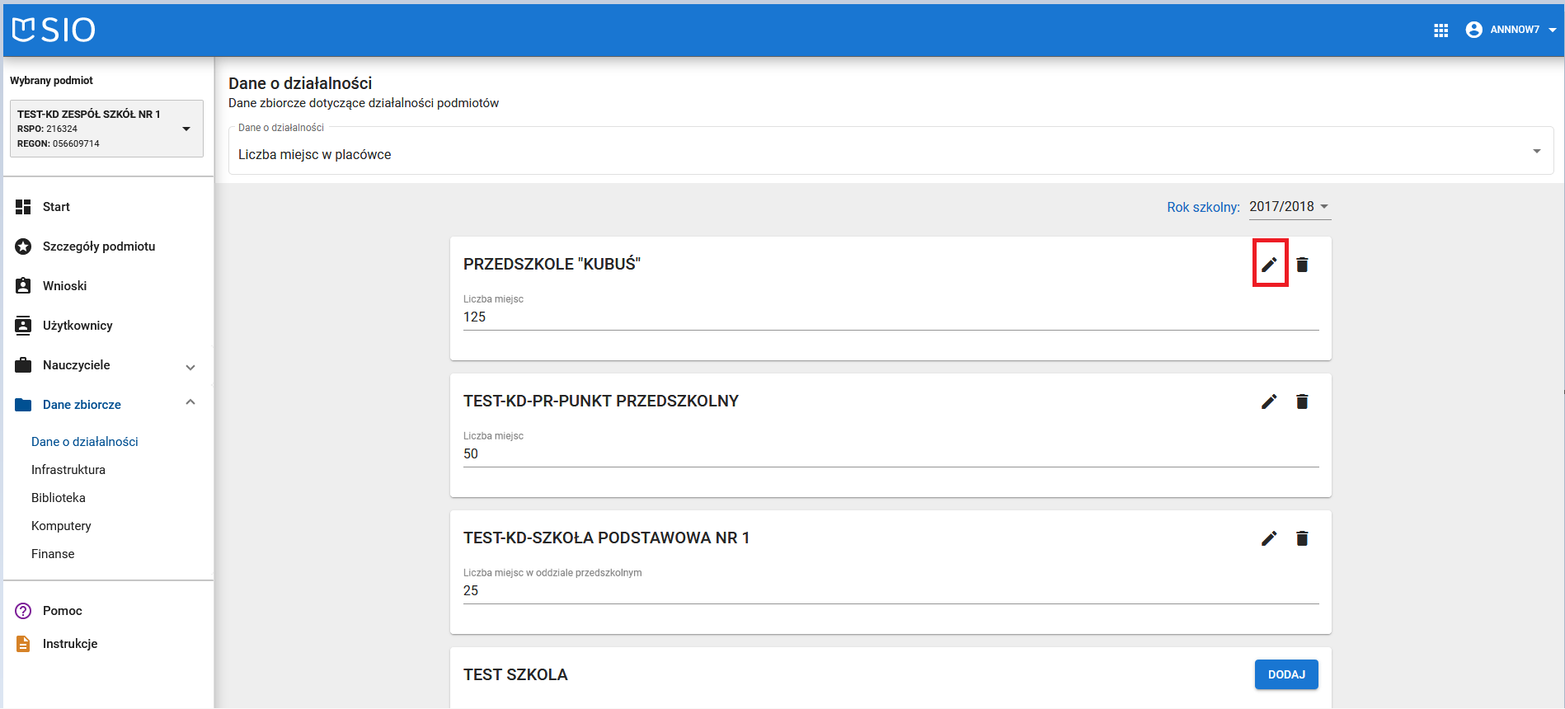Viewport: 1565px width, 709px height.
Task: Open the apps grid icon
Action: click(x=1440, y=31)
